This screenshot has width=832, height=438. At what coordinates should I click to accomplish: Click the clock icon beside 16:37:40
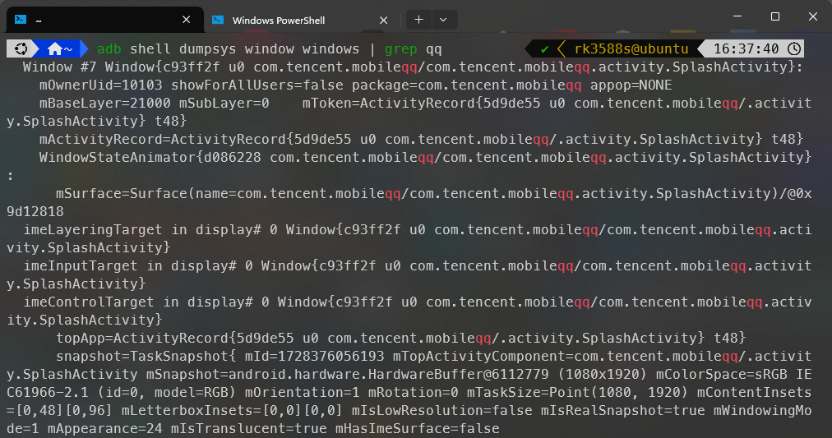click(794, 48)
